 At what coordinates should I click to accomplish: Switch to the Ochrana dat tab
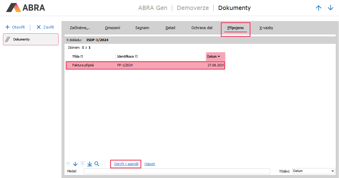point(202,28)
